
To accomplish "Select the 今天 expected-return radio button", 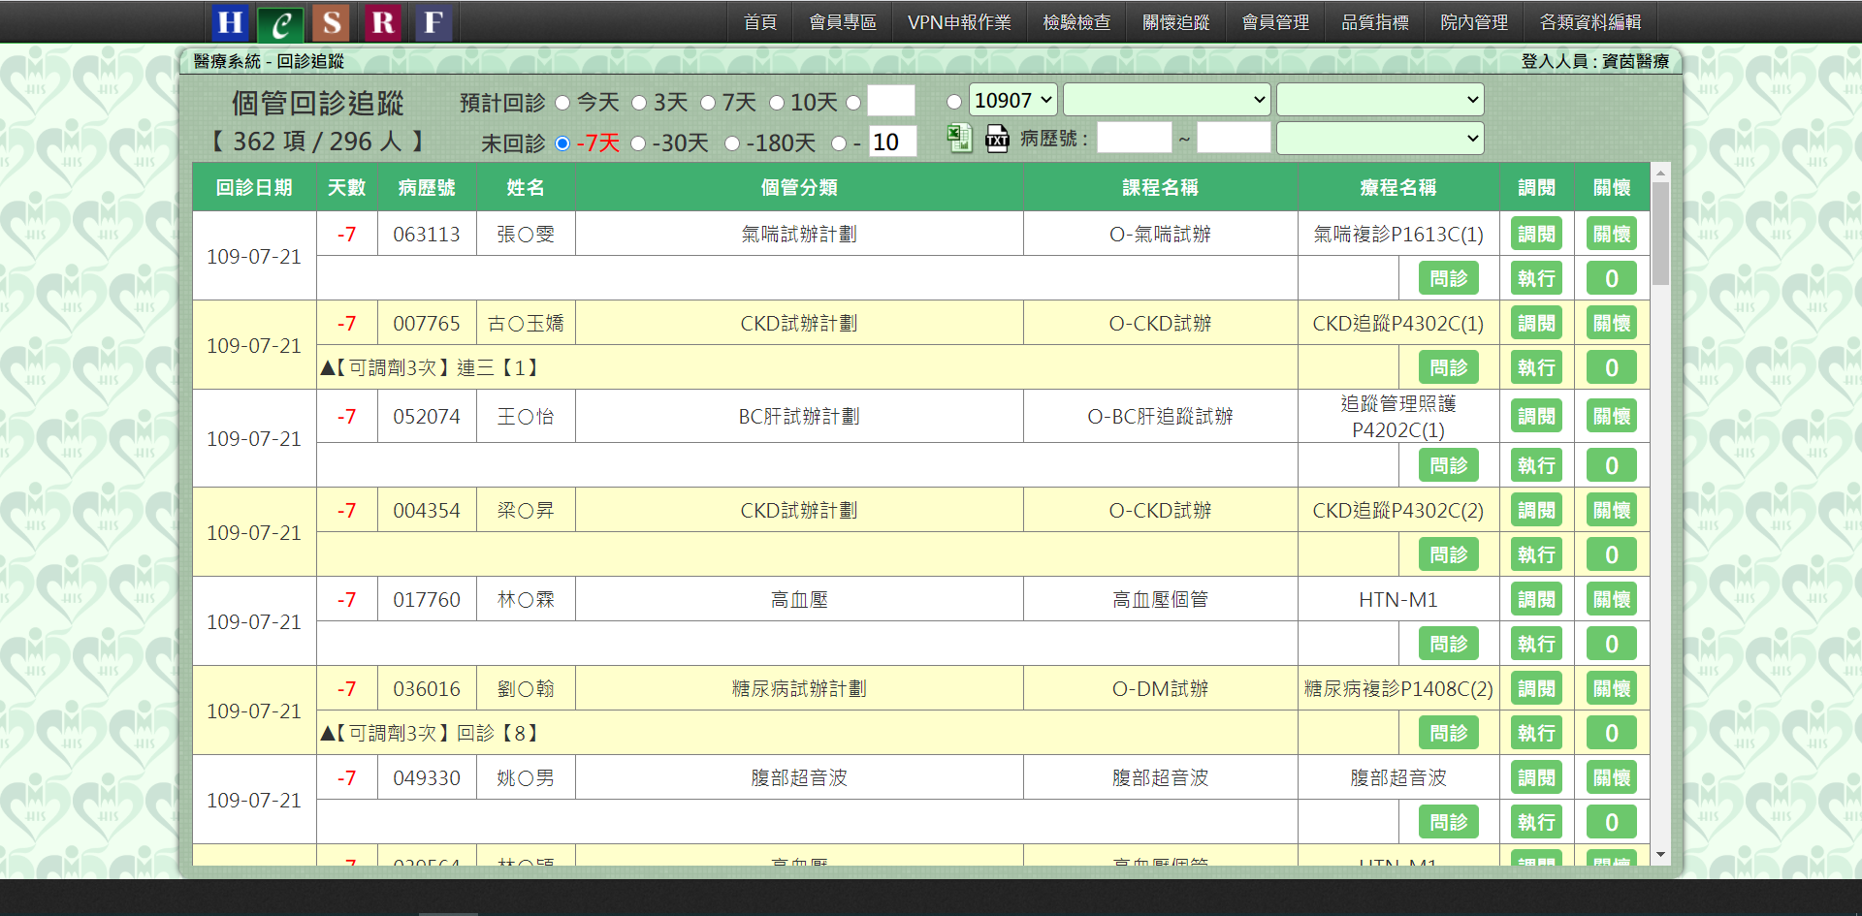I will 562,103.
